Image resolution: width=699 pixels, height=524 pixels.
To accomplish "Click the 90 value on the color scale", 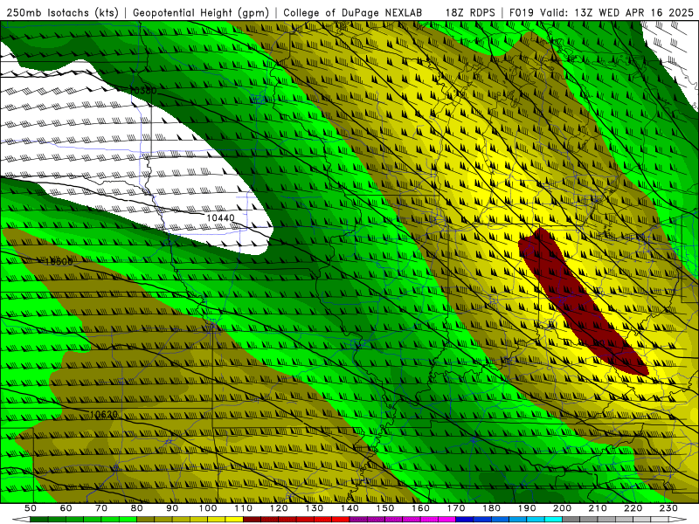I will [172, 508].
